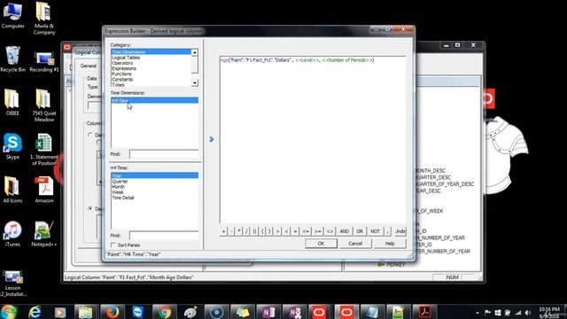Insert the not-equal <> operator
The height and width of the screenshot is (319, 567).
(330, 231)
